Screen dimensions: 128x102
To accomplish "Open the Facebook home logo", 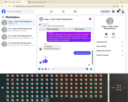I will coord(4,11).
